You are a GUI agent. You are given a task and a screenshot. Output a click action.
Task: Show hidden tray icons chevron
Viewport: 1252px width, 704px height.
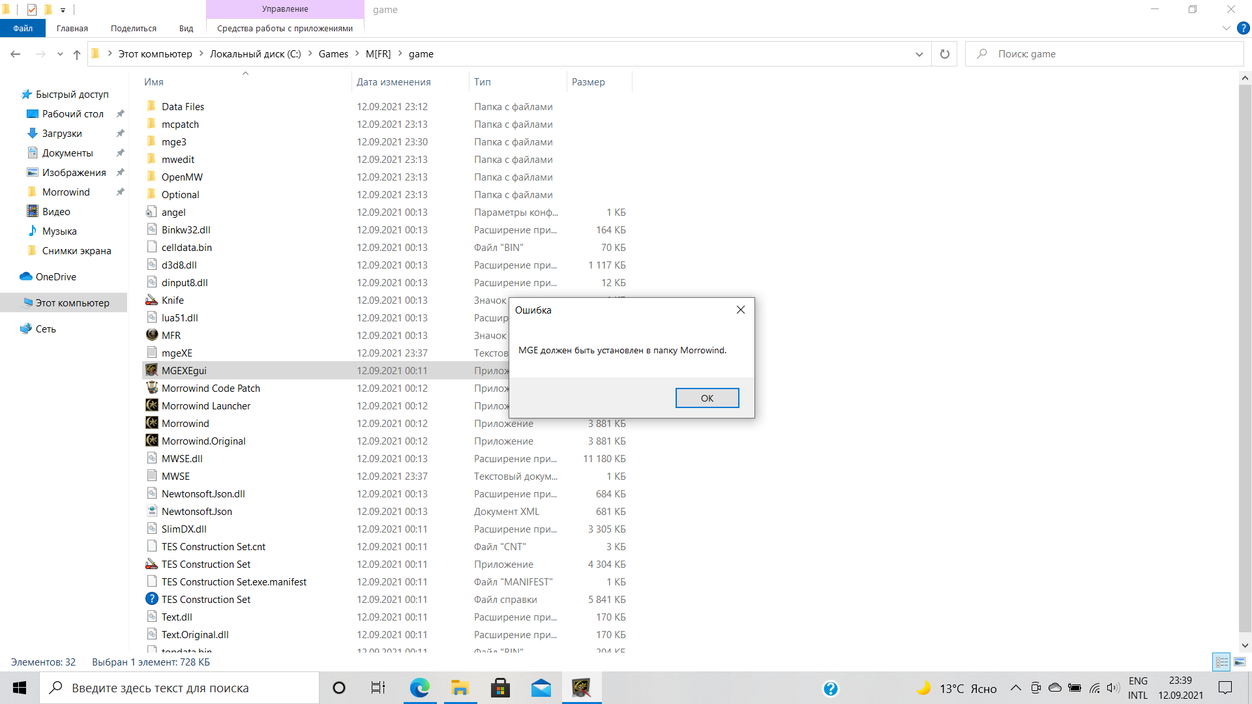click(x=1015, y=688)
